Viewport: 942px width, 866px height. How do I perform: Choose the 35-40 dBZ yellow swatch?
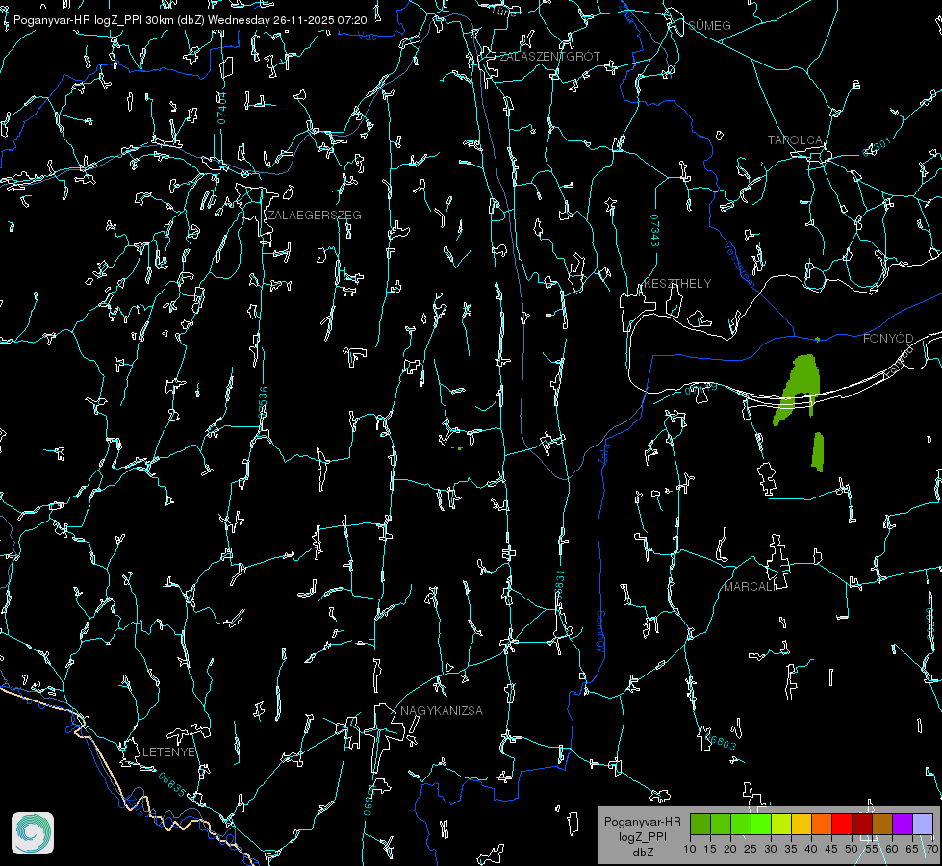pos(802,824)
